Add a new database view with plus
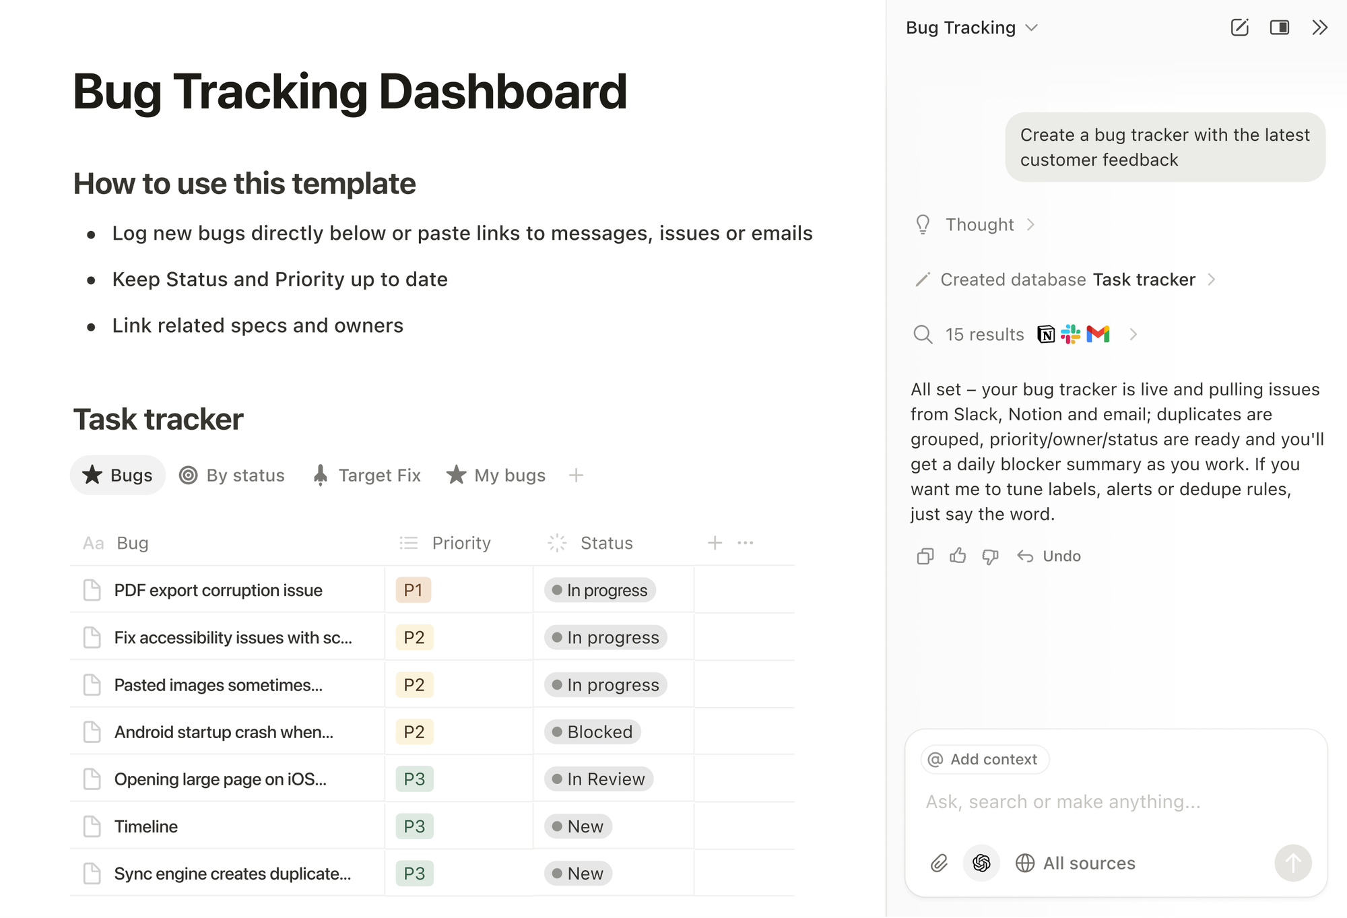The height and width of the screenshot is (918, 1347). point(576,476)
